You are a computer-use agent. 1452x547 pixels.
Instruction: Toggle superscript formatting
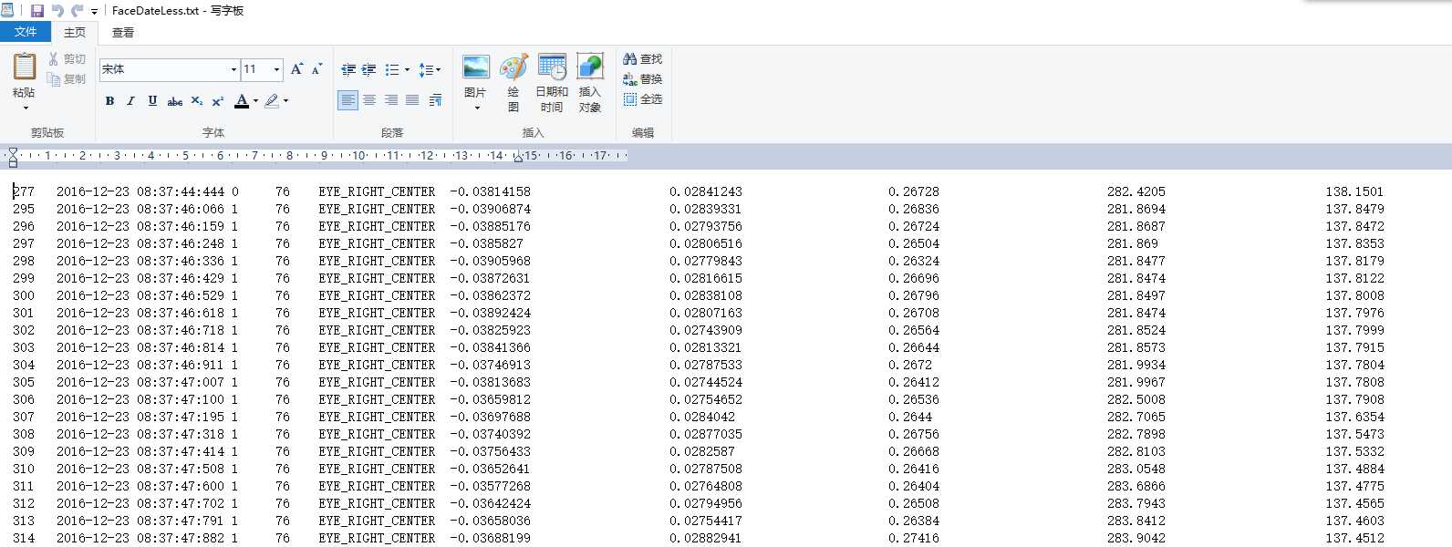coord(217,100)
